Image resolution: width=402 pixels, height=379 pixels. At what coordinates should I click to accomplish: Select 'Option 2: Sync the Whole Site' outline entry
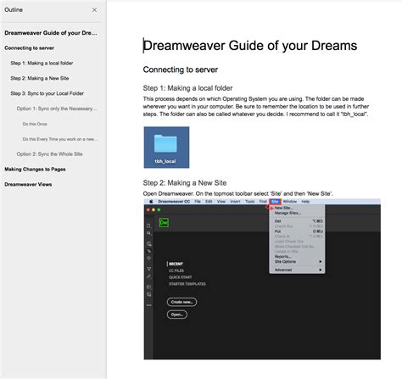[49, 154]
